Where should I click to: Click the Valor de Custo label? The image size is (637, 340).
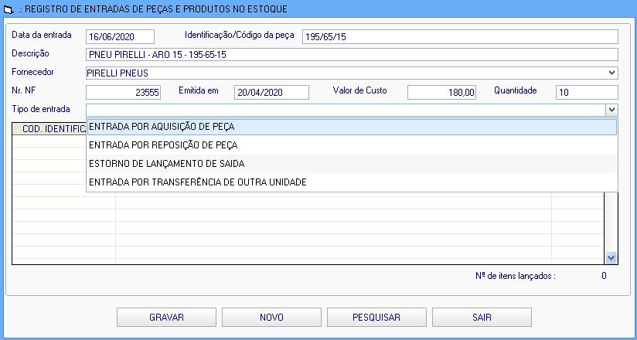tap(359, 90)
